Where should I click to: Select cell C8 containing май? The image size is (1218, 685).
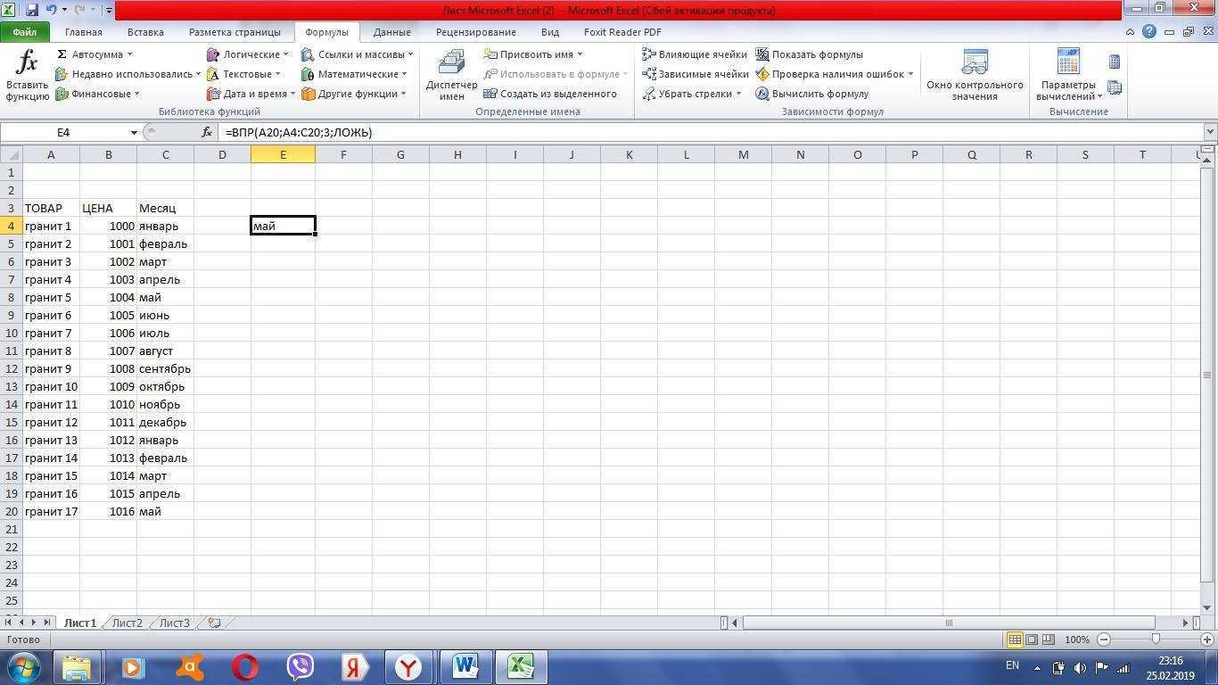click(x=165, y=297)
